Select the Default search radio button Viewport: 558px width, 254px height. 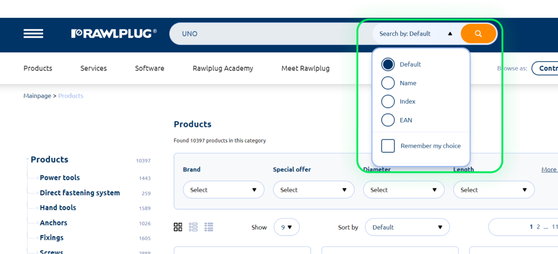click(388, 64)
